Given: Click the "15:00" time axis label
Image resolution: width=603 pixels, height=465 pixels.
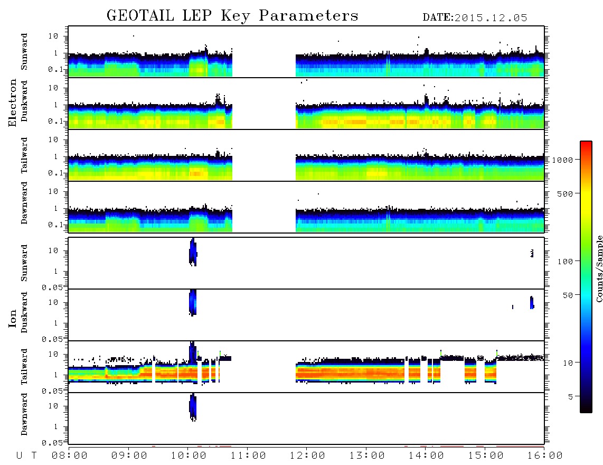Looking at the screenshot, I should (486, 455).
